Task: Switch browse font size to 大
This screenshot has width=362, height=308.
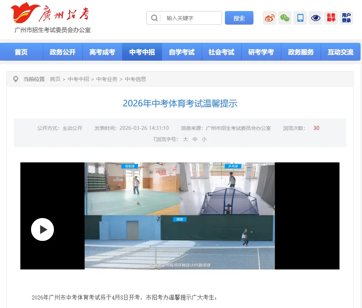Action: [185, 139]
